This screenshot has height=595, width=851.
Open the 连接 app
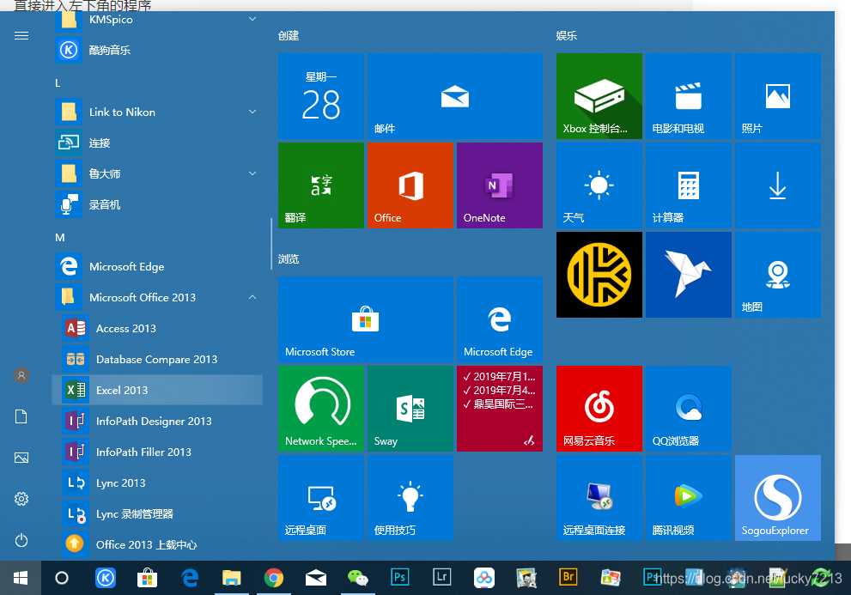click(x=157, y=143)
